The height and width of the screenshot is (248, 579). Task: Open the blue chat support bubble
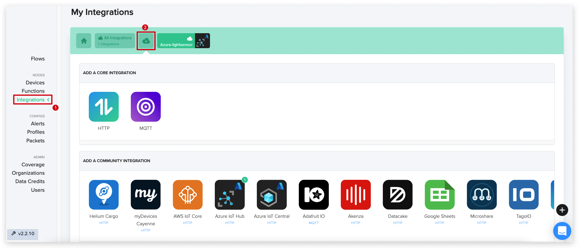point(562,231)
